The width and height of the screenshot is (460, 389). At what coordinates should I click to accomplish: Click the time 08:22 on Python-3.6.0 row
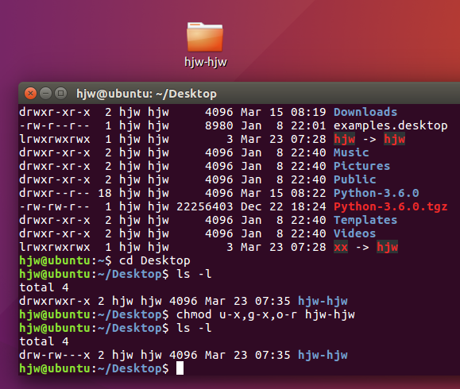pos(308,193)
